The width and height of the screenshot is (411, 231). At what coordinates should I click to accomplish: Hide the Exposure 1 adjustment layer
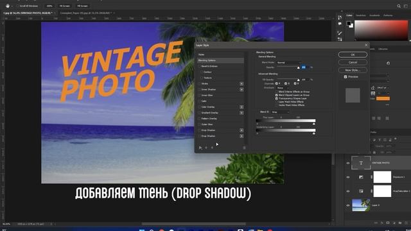(x=348, y=177)
